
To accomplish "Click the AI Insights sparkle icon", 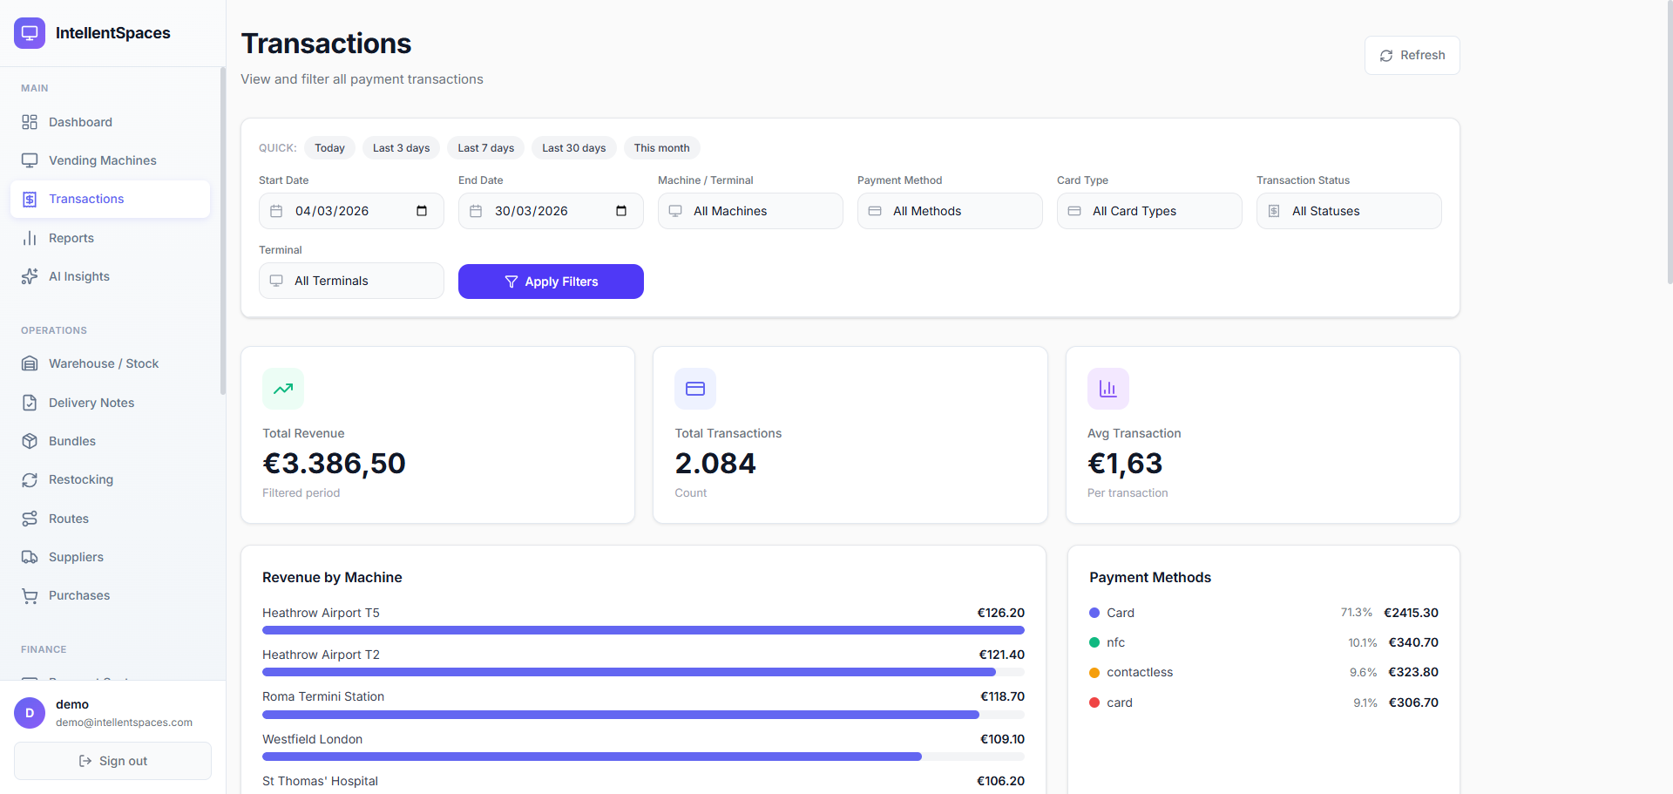I will 30,276.
